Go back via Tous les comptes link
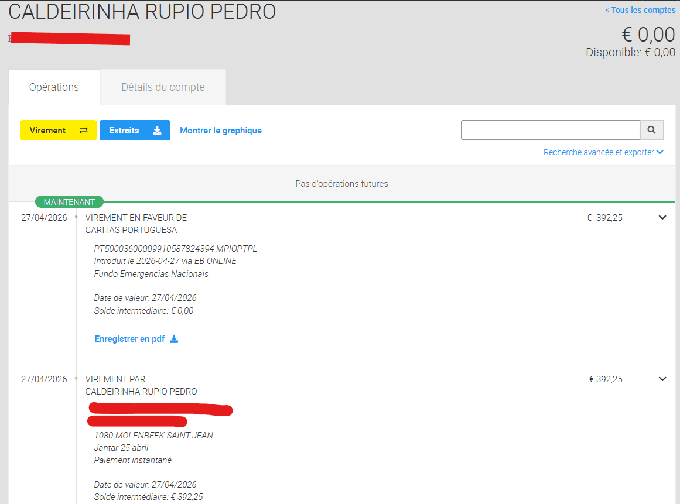This screenshot has height=504, width=680. [x=640, y=10]
